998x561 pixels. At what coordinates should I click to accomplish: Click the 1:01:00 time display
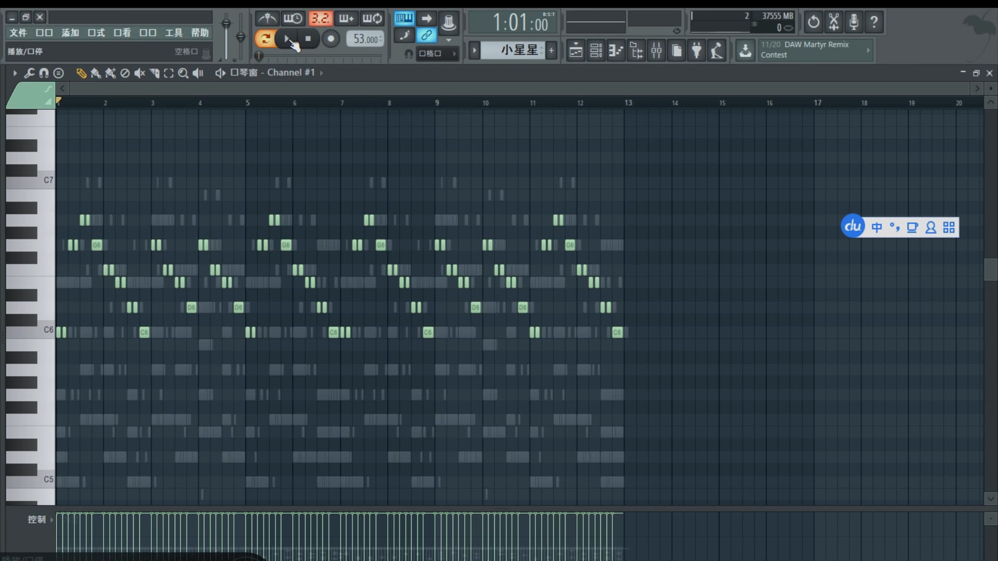(x=514, y=22)
